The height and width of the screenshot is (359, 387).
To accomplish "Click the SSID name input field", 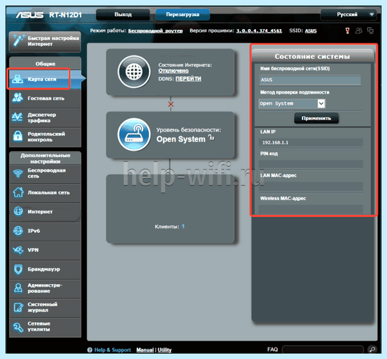I will [310, 80].
